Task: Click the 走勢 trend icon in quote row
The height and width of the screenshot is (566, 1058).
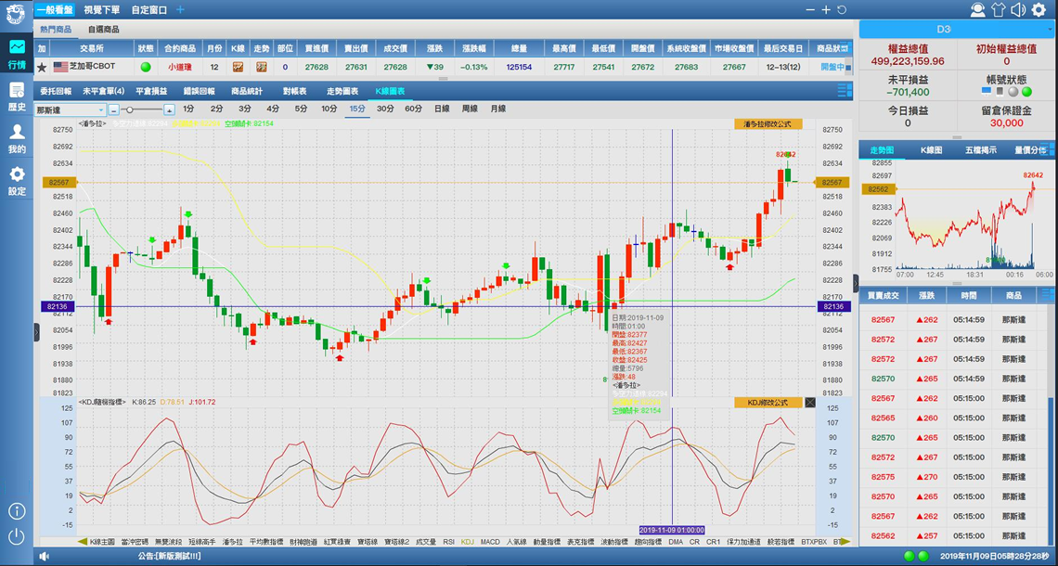Action: click(262, 67)
